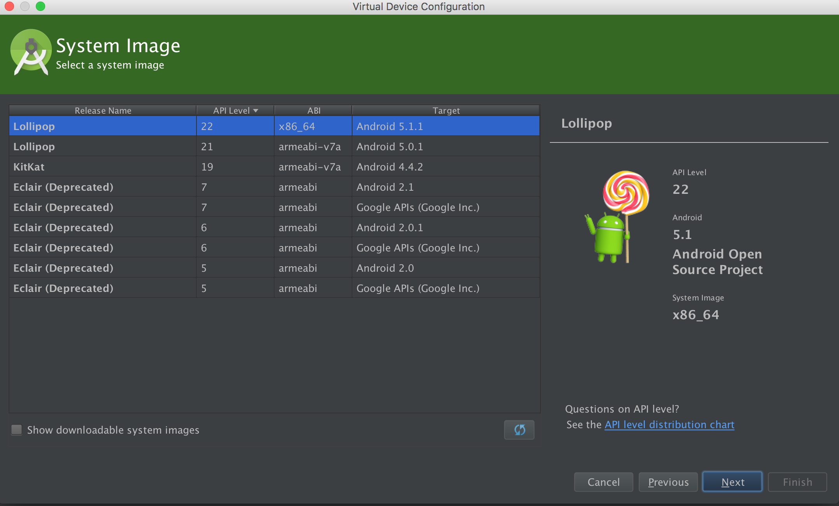Screen dimensions: 839x506
Task: Expand the Release Name column header
Action: tap(195, 110)
